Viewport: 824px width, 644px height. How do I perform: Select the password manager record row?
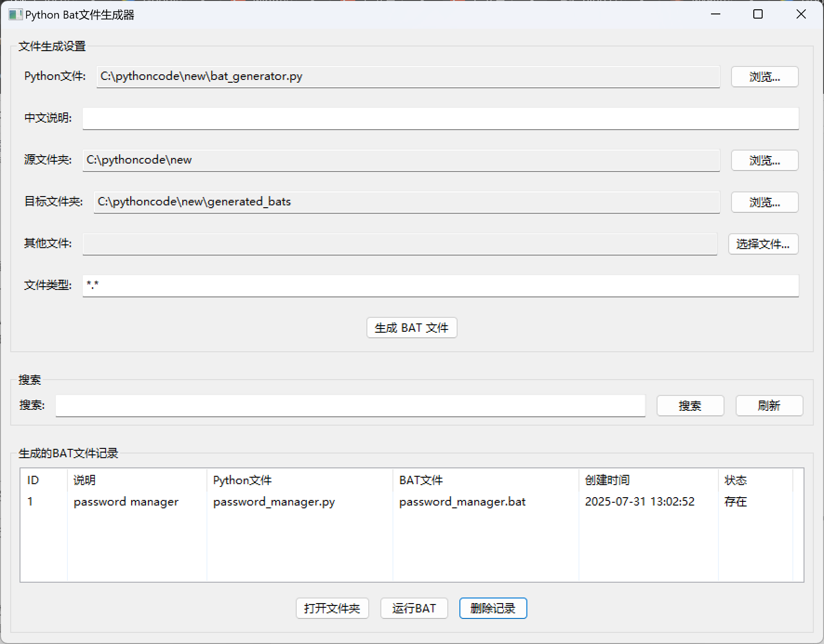[406, 501]
